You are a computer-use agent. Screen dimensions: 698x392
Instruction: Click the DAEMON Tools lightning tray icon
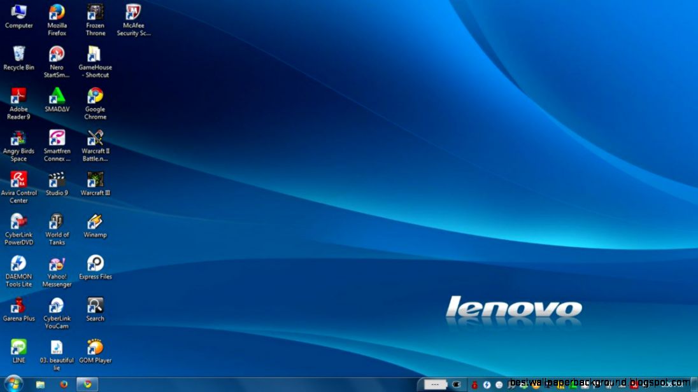tap(487, 385)
